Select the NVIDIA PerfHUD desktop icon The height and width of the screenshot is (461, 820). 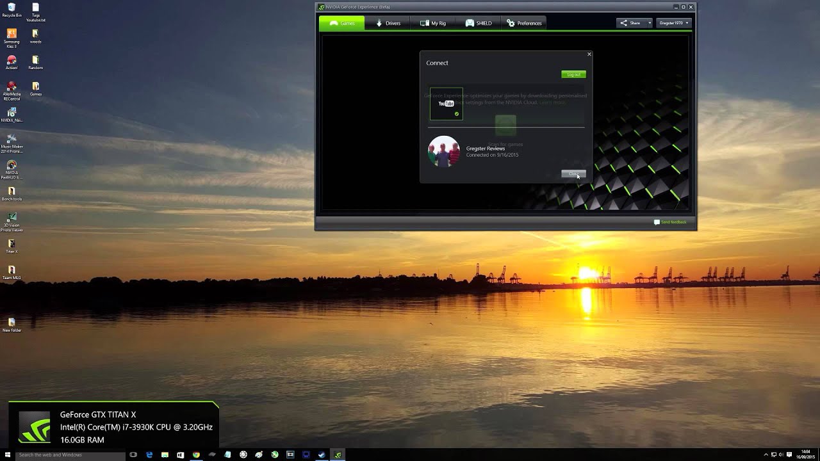12,170
